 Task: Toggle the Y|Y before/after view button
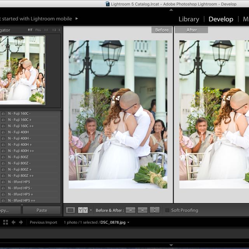(83, 210)
